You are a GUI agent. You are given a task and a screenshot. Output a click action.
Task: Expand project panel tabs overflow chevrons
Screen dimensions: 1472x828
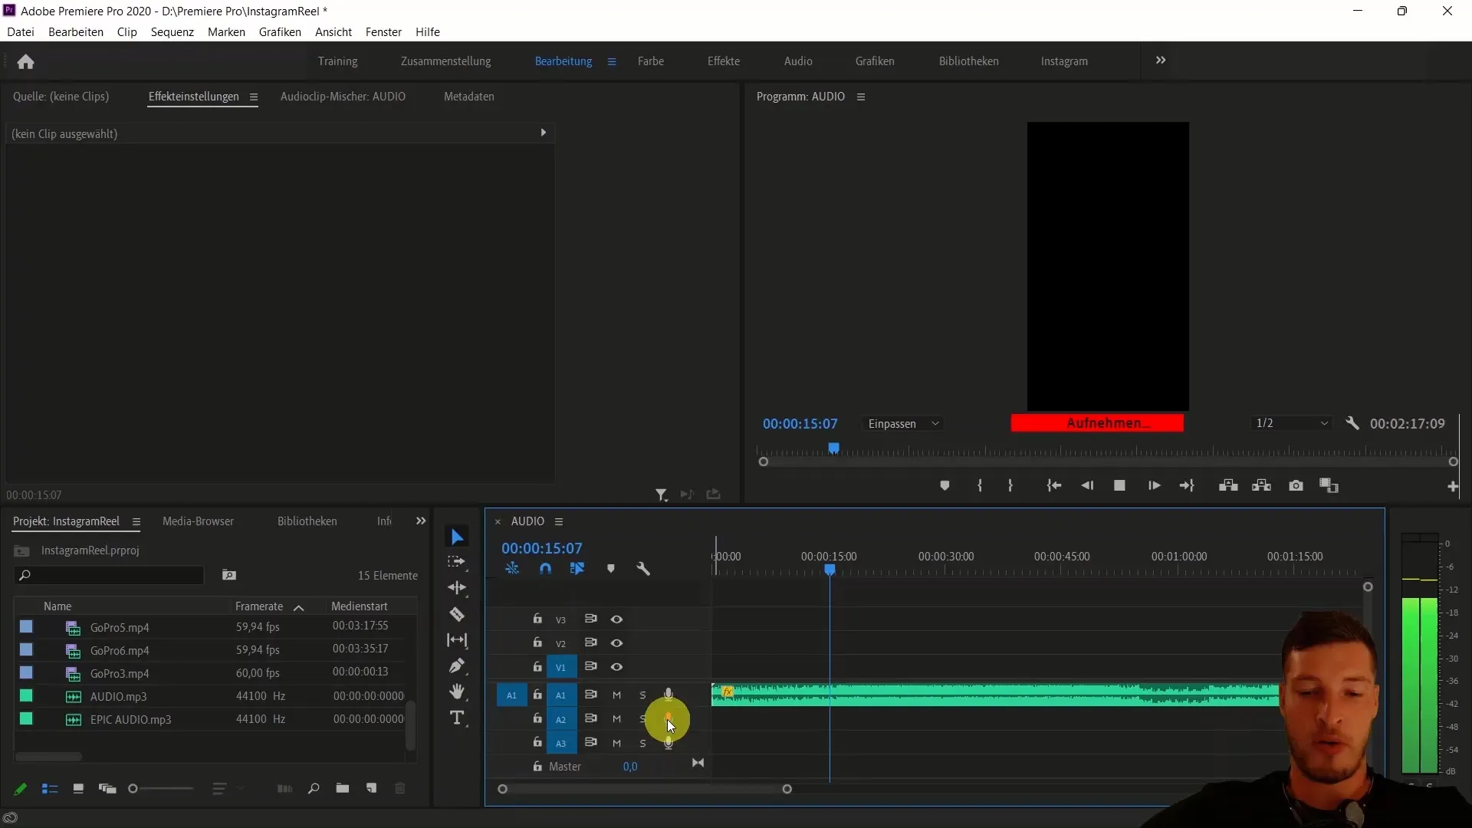(x=421, y=521)
